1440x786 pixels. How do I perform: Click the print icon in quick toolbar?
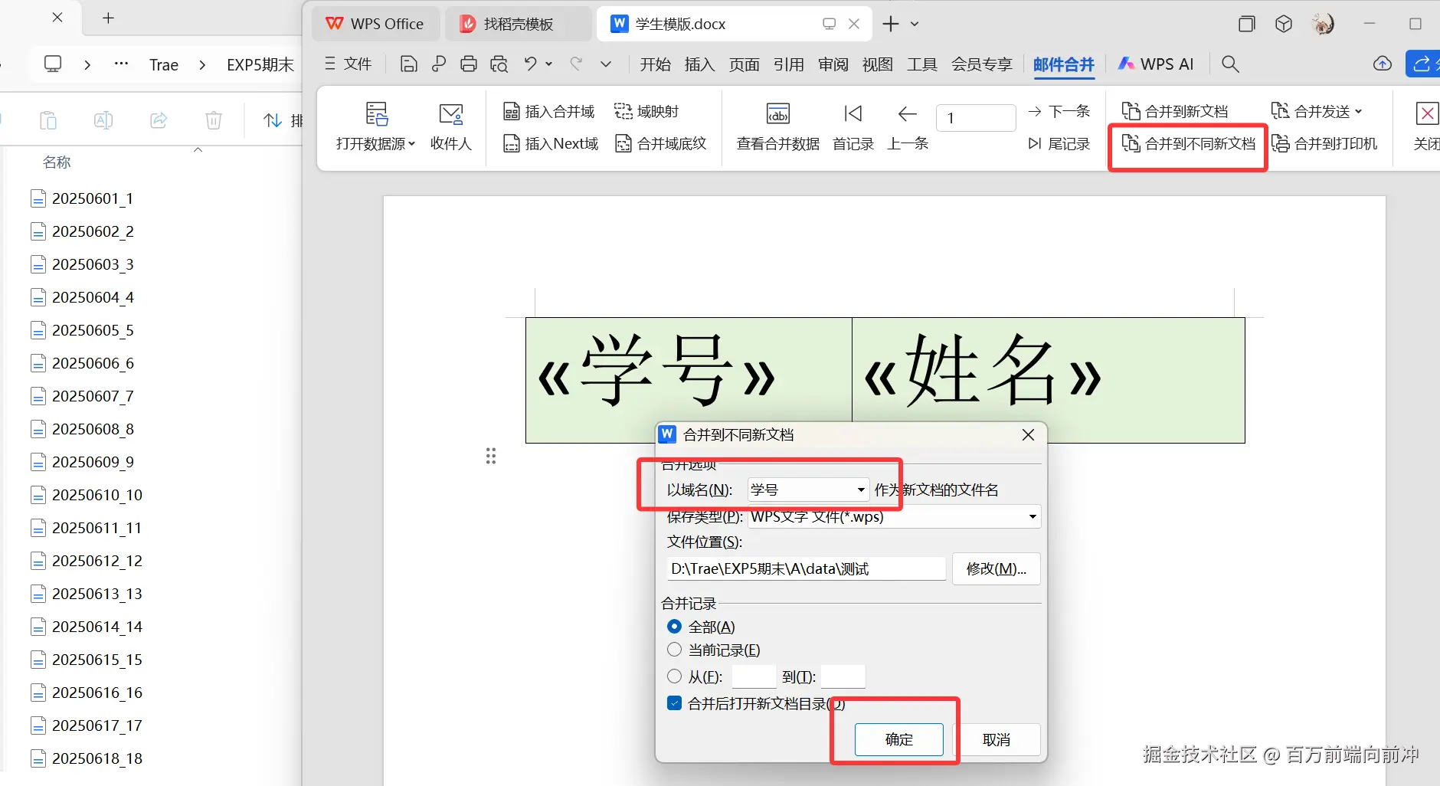(469, 64)
